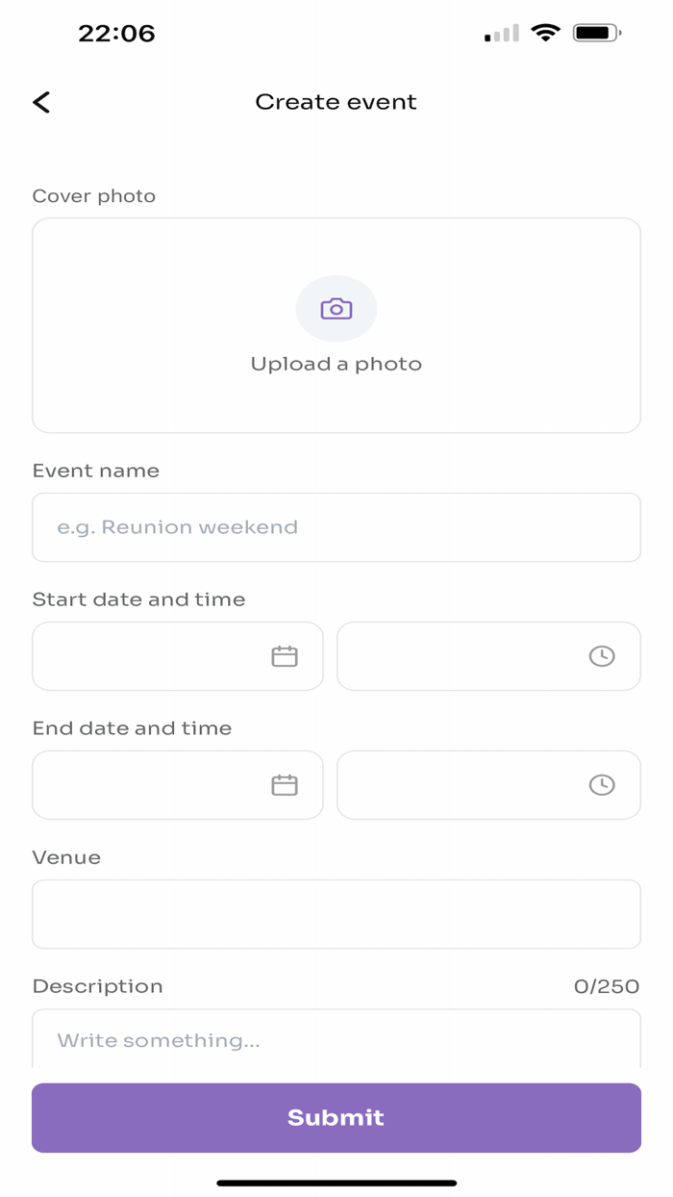Tap Upload a photo

(x=336, y=364)
